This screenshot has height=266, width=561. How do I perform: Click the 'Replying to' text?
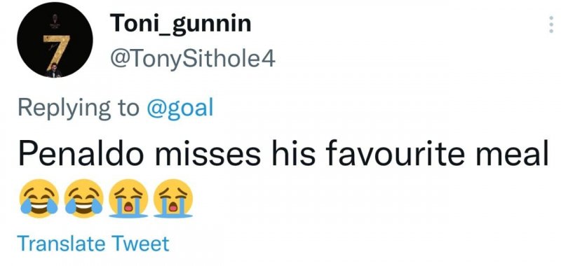pos(79,108)
